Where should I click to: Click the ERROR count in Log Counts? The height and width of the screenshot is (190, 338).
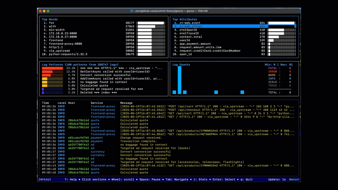click(290, 71)
